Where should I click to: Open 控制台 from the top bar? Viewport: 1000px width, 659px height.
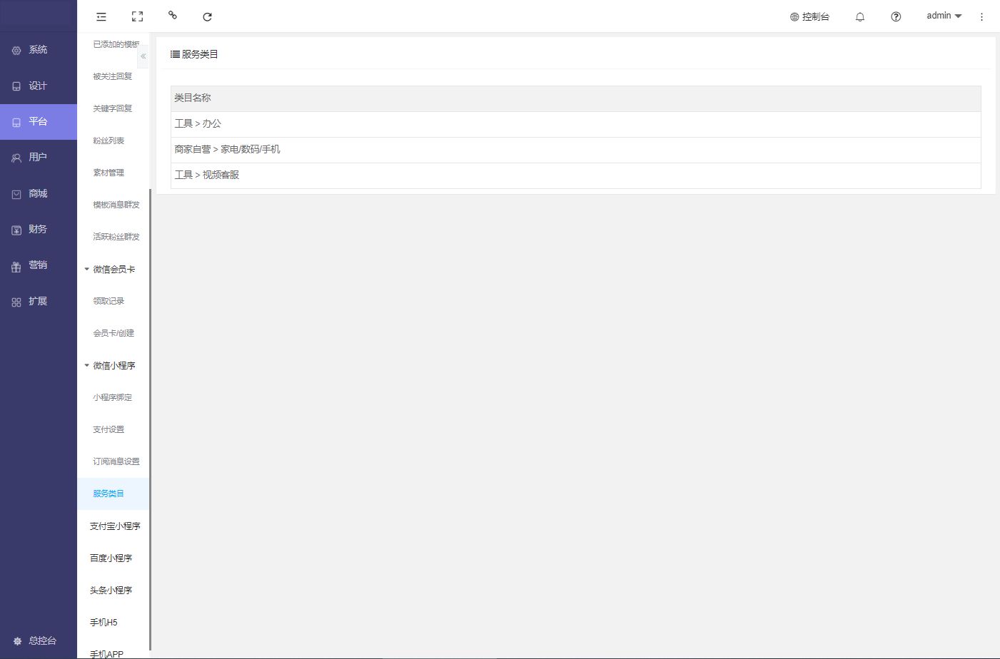pos(809,16)
